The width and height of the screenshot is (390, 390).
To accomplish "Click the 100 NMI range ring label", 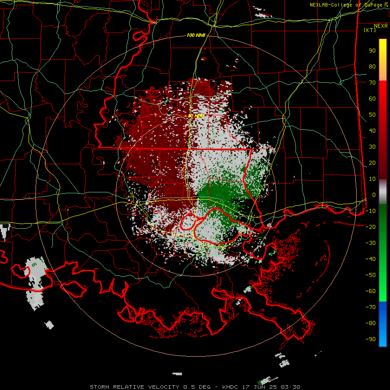I will [196, 36].
